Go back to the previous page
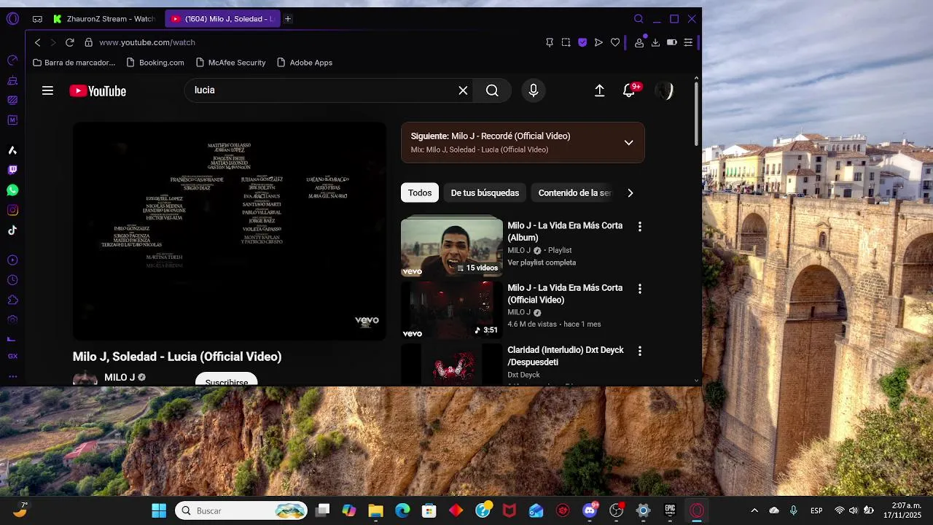This screenshot has width=933, height=525. tap(38, 42)
